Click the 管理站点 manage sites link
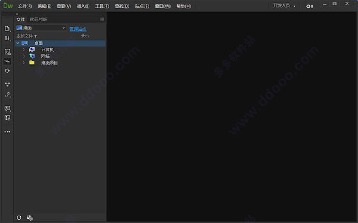The image size is (358, 223). tap(78, 29)
